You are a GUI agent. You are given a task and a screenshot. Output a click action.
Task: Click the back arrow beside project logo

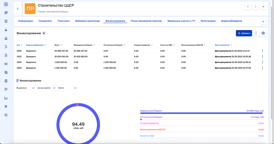tap(18, 9)
